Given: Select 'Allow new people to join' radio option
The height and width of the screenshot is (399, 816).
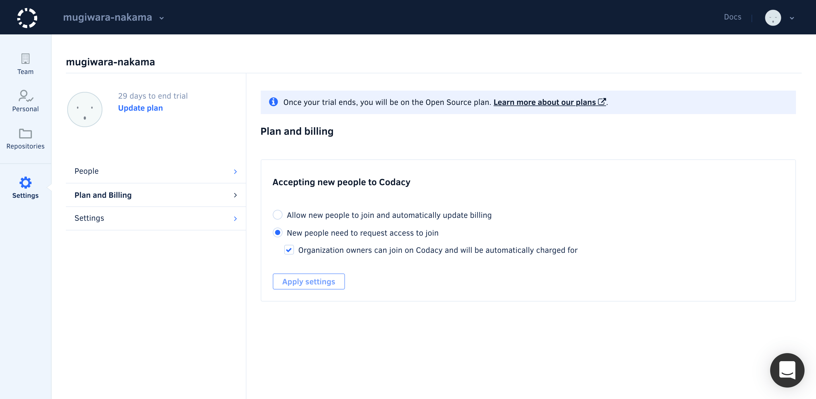Looking at the screenshot, I should [x=277, y=215].
